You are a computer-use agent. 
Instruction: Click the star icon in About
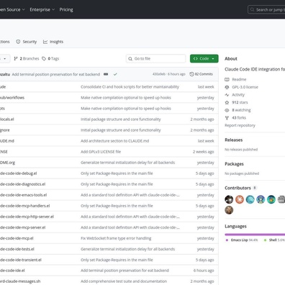227,102
